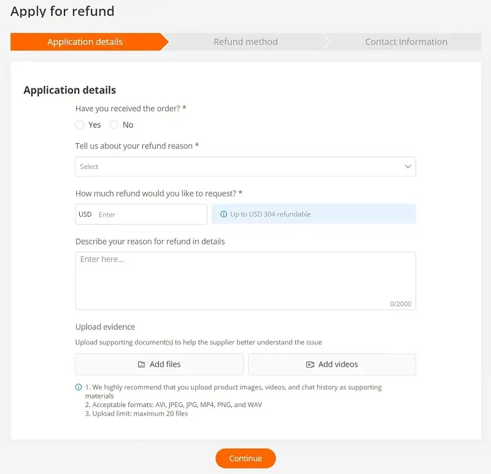Go to the Application details step
This screenshot has width=491, height=474.
pyautogui.click(x=85, y=42)
